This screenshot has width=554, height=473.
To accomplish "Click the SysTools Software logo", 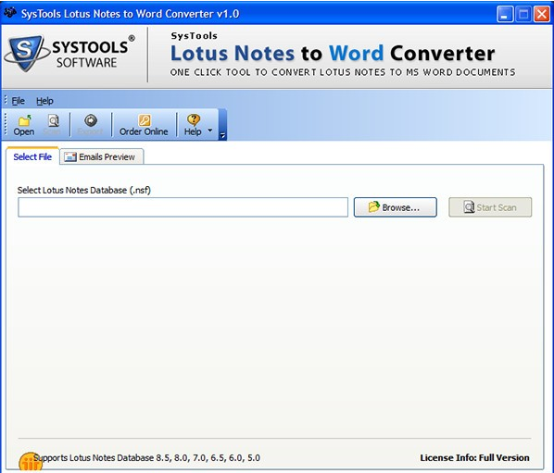I will (x=70, y=54).
